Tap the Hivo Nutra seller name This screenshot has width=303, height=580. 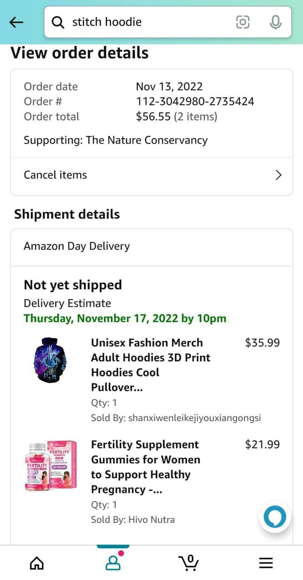[x=151, y=519]
